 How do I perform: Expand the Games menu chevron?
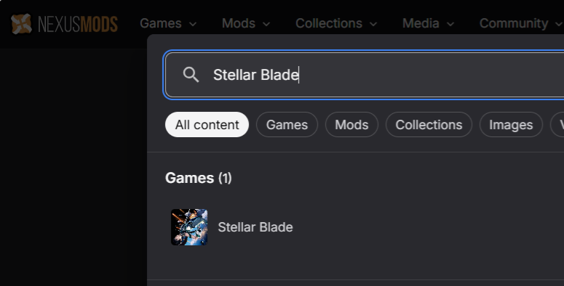point(193,24)
